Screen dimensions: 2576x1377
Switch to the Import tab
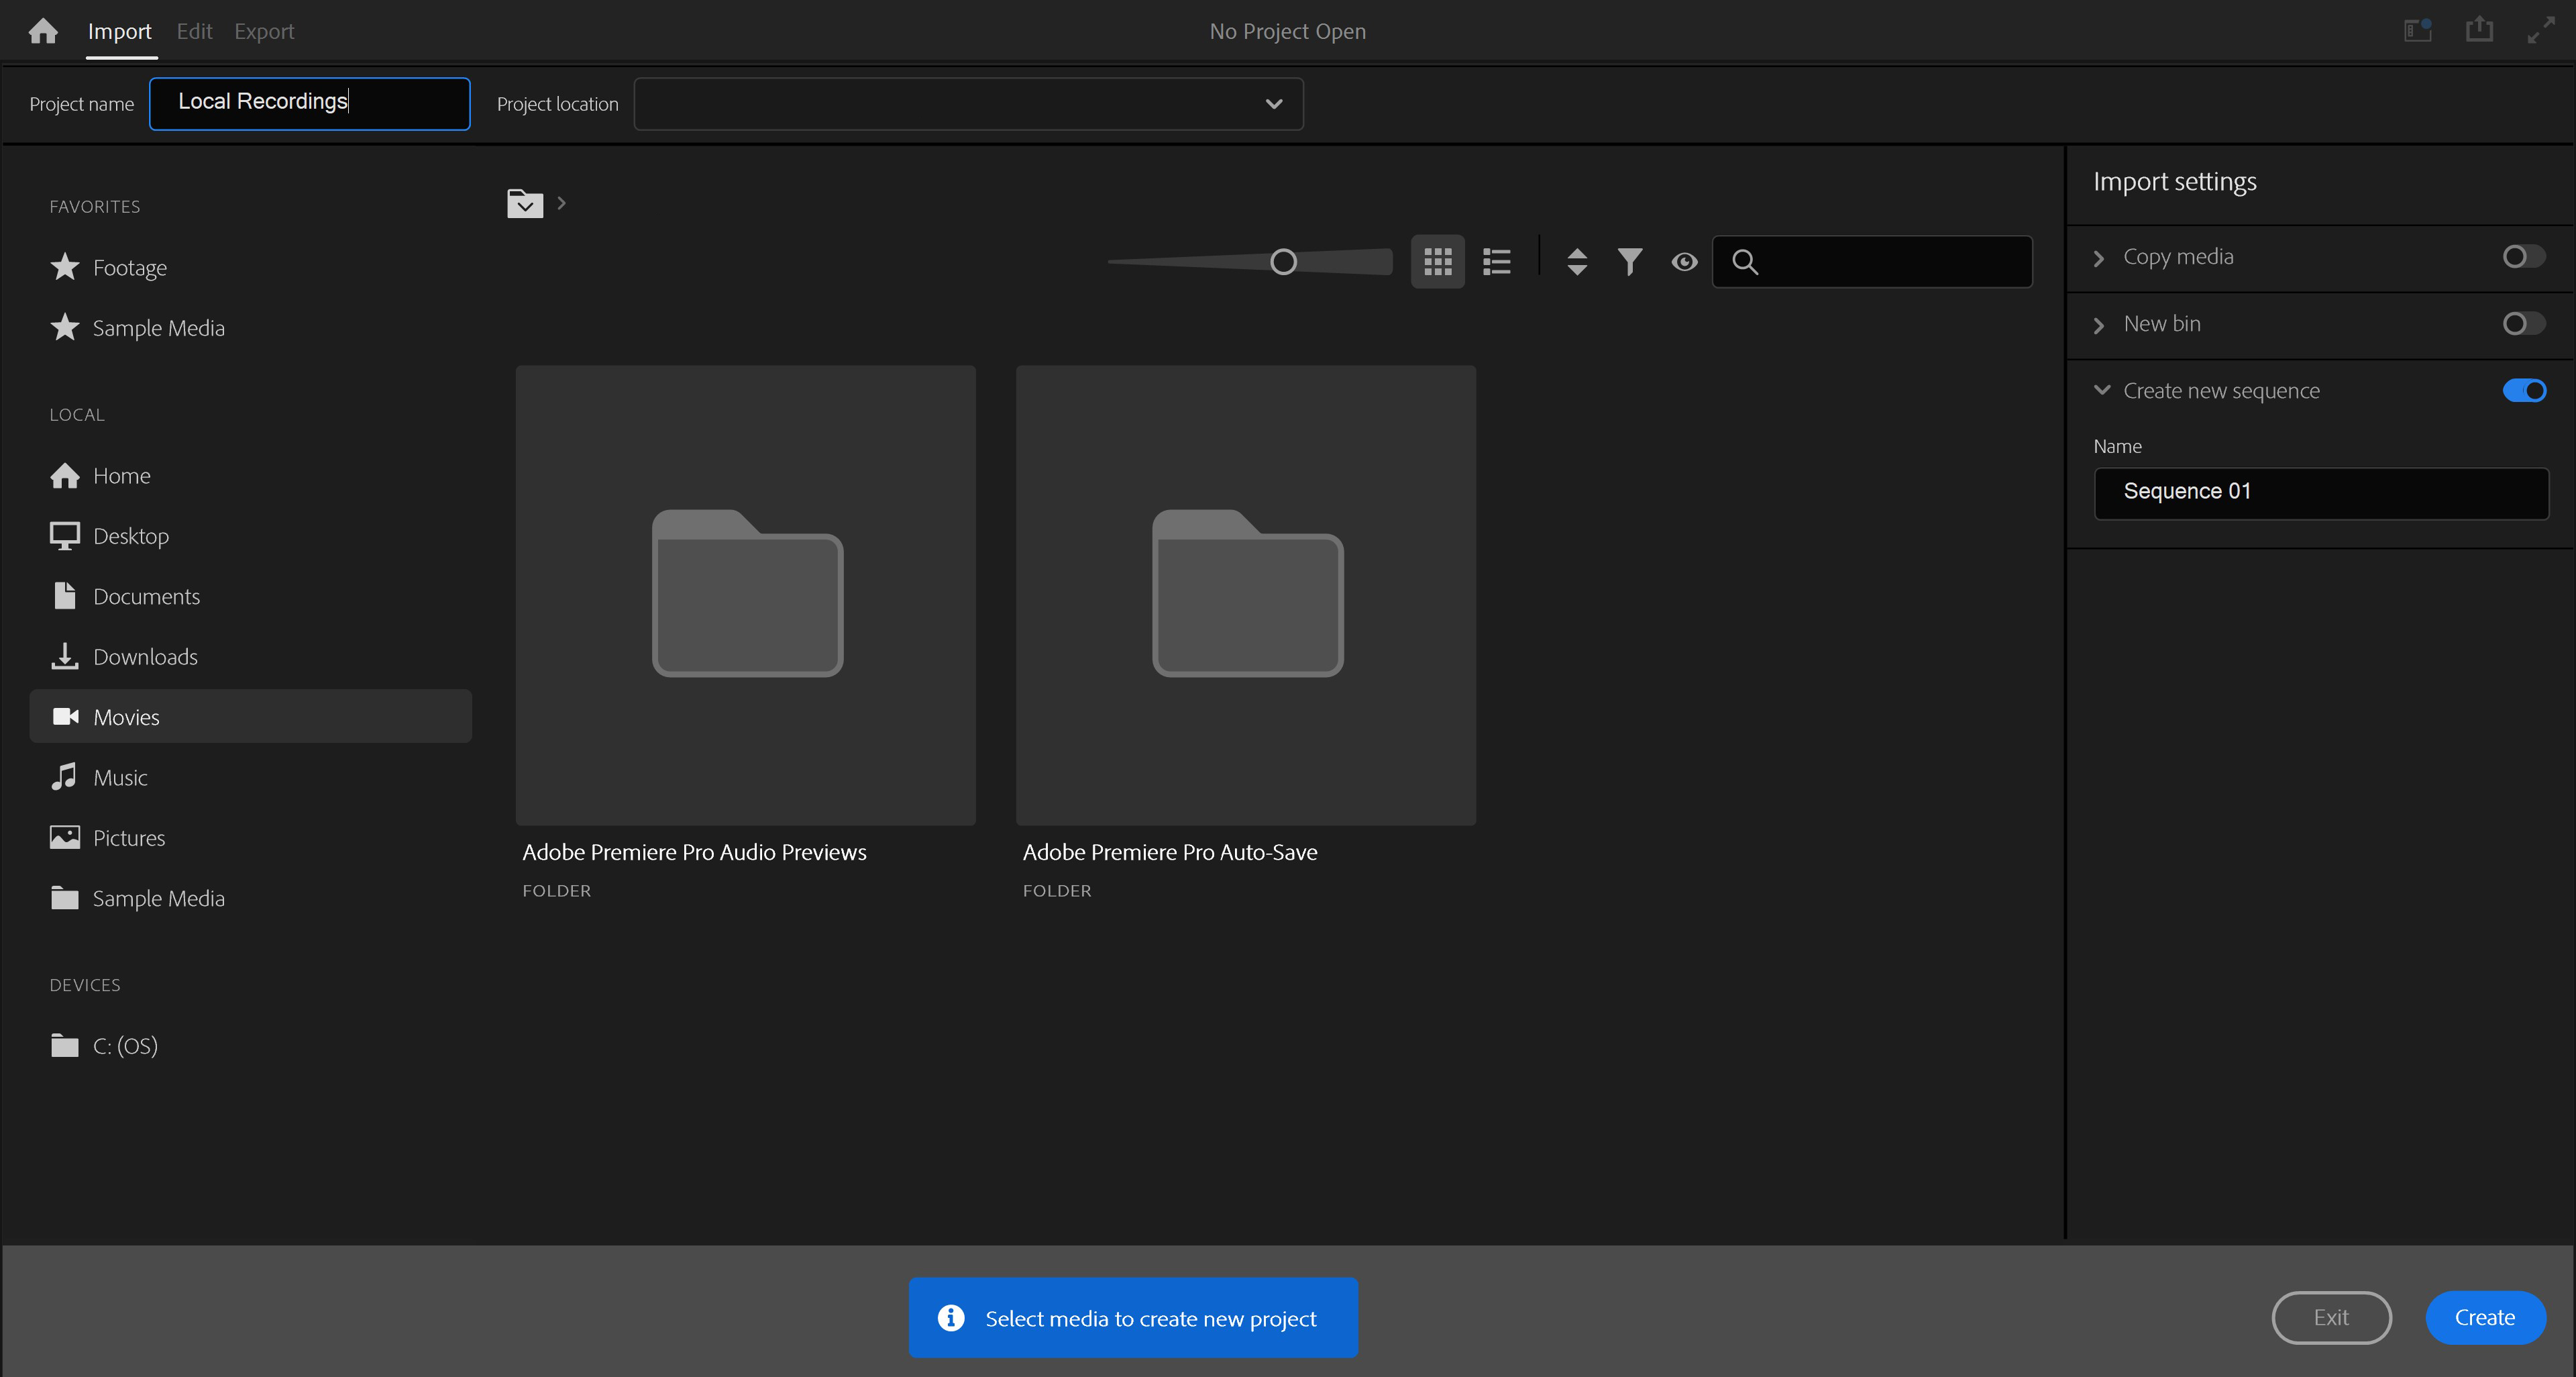(120, 31)
